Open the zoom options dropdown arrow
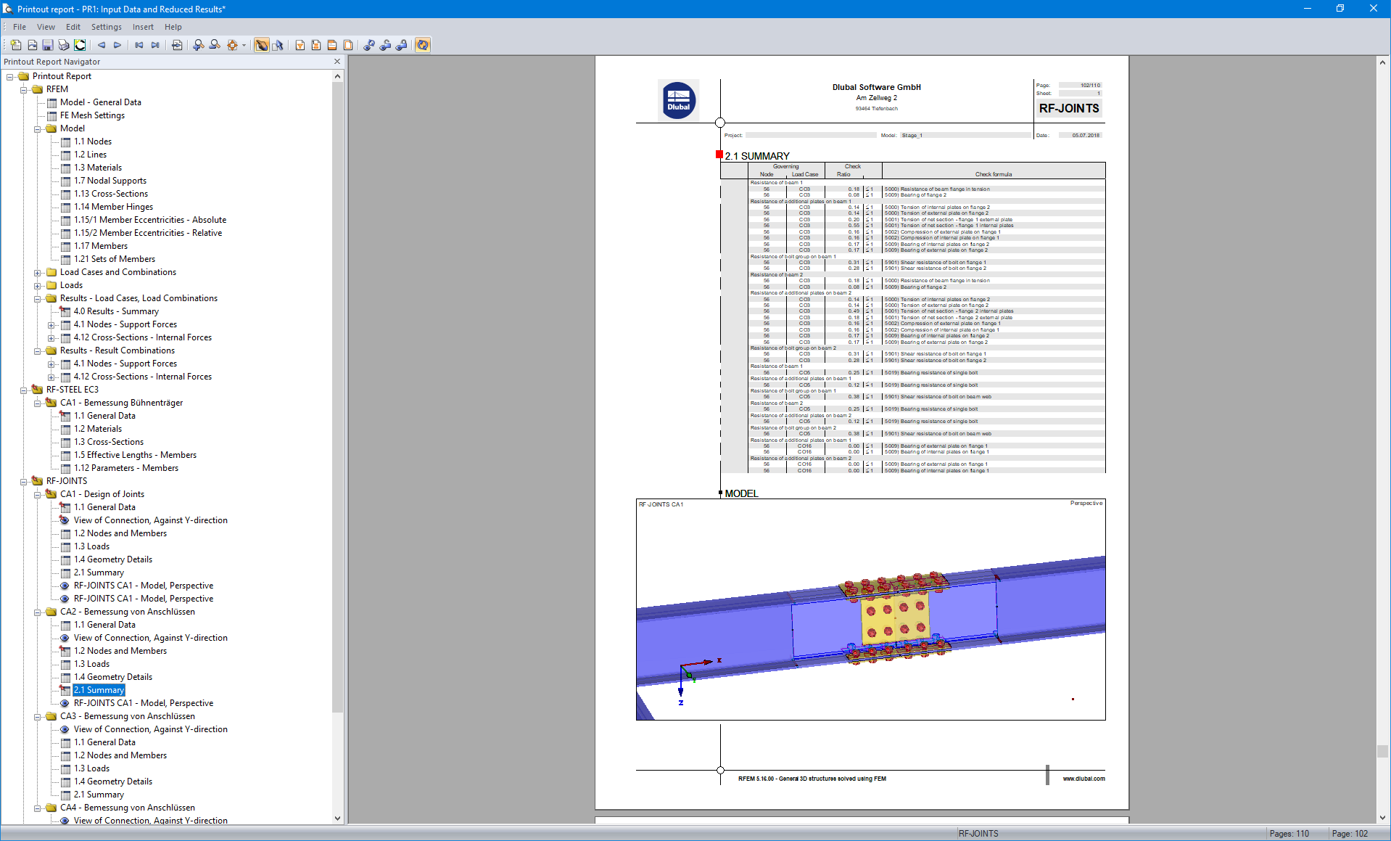The width and height of the screenshot is (1391, 841). 244,45
